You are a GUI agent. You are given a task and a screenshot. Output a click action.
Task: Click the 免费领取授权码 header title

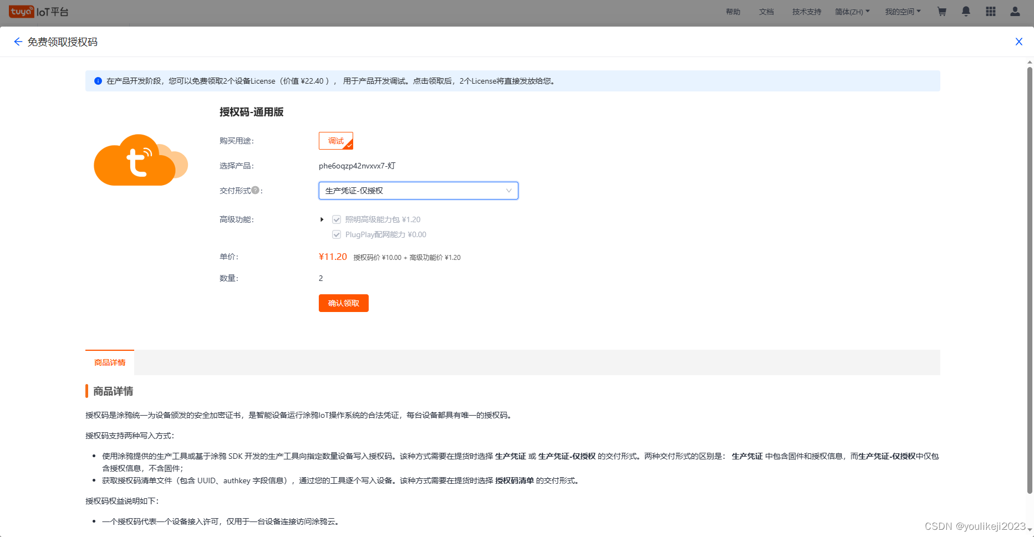click(63, 42)
